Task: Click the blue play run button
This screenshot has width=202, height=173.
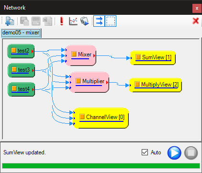Action: point(174,153)
